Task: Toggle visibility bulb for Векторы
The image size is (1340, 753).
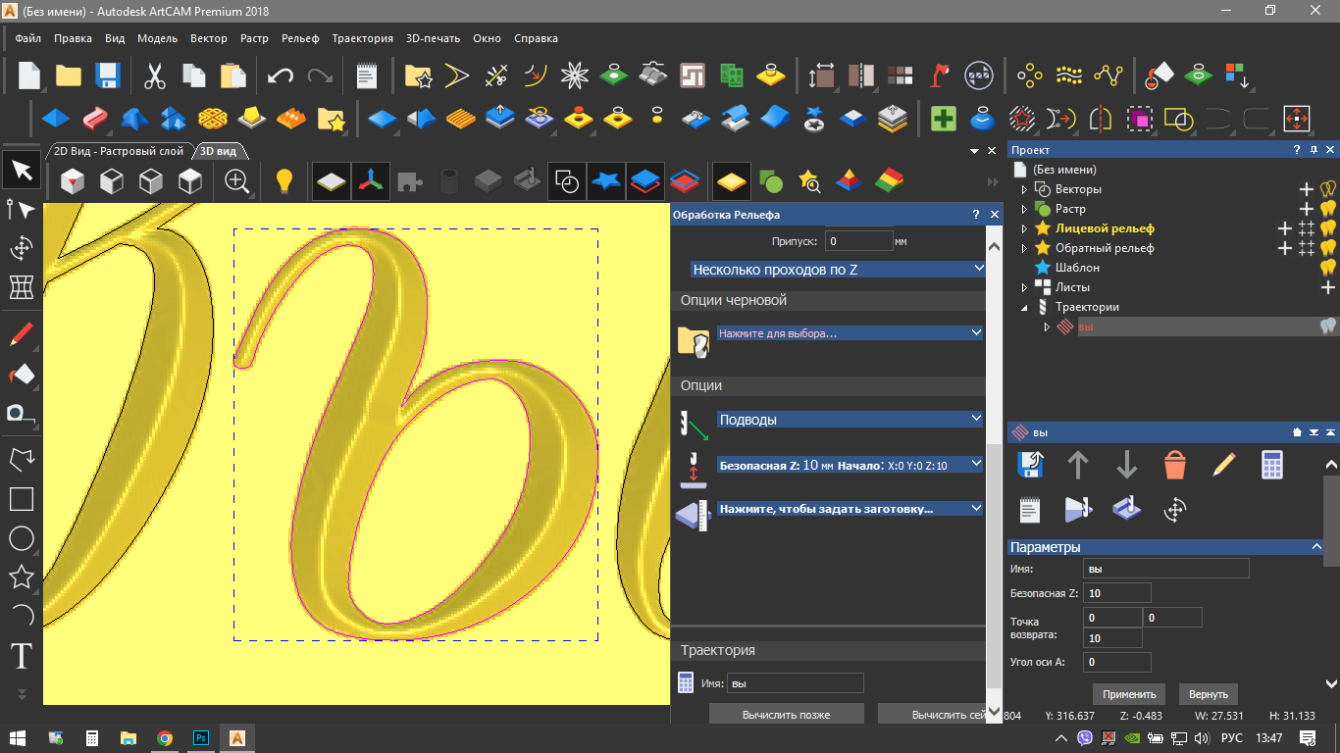Action: (1329, 189)
